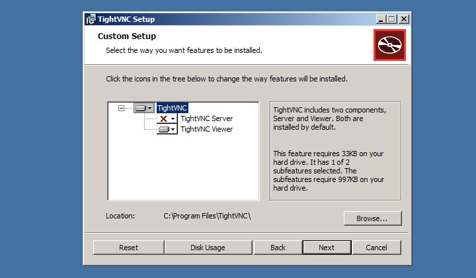Image resolution: width=476 pixels, height=278 pixels.
Task: Click the 'Location:' label
Action: coord(120,216)
